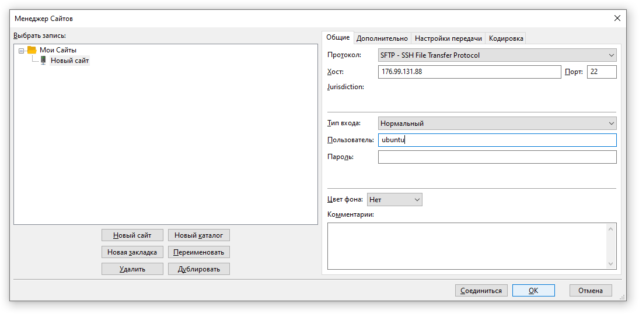Open the Тип входа dropdown

coord(497,124)
